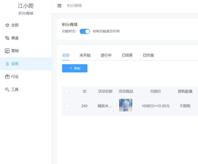Viewport: 198px width, 164px height.
Task: Switch to the 已结束 tab
Action: tap(127, 55)
